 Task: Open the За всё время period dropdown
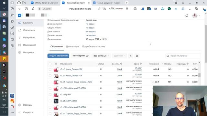click(81, 56)
